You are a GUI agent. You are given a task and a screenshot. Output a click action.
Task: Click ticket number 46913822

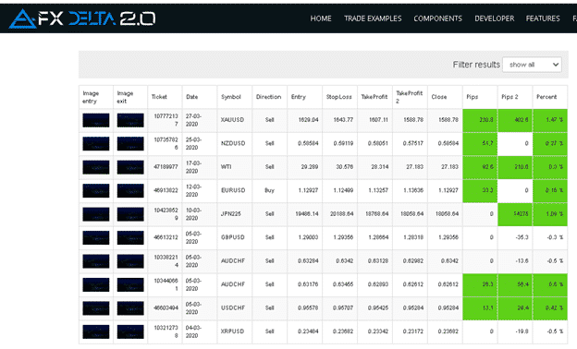click(x=166, y=191)
